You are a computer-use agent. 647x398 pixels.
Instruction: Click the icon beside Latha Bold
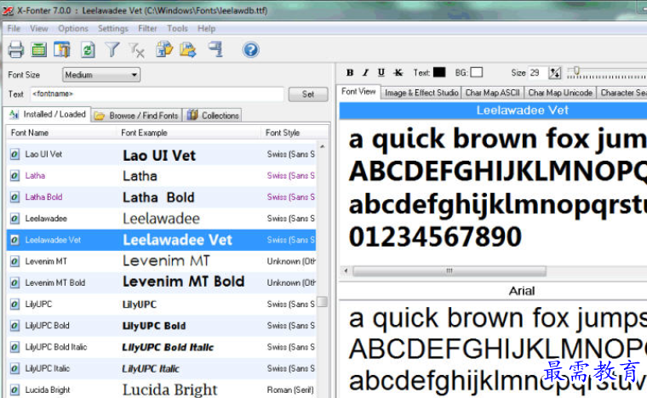[14, 197]
